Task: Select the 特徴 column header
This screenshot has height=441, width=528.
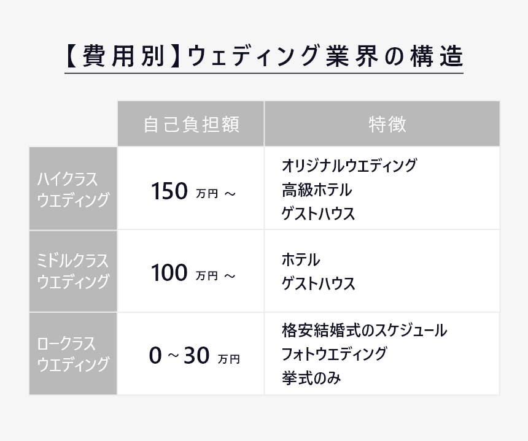Action: coord(382,124)
